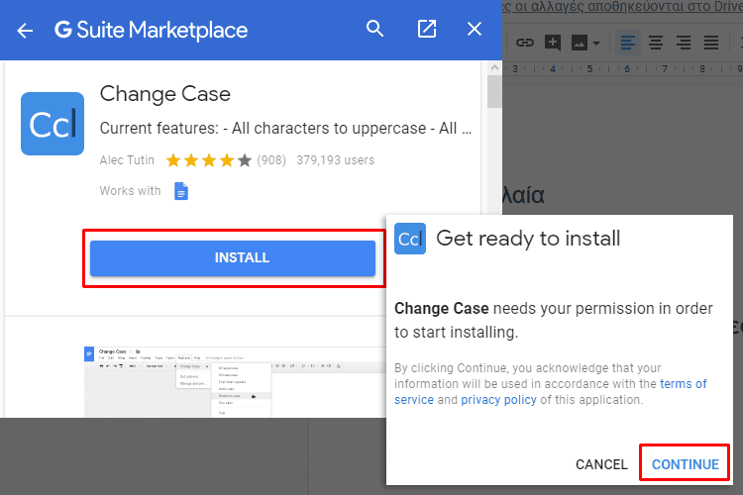Cancel the Get ready to install dialog
This screenshot has height=495, width=743.
[x=601, y=464]
